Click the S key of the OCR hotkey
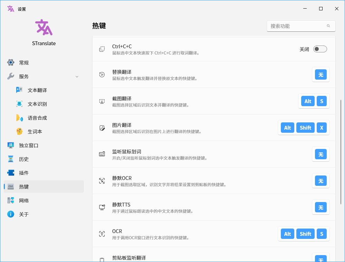Screen dimensions: 345x262 tap(322, 234)
